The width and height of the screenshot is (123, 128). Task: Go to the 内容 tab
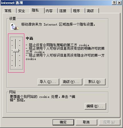point(51,11)
